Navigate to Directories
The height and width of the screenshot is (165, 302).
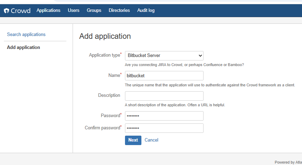[119, 10]
